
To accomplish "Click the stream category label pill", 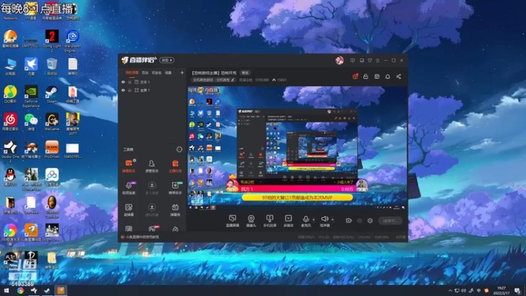I will [213, 80].
